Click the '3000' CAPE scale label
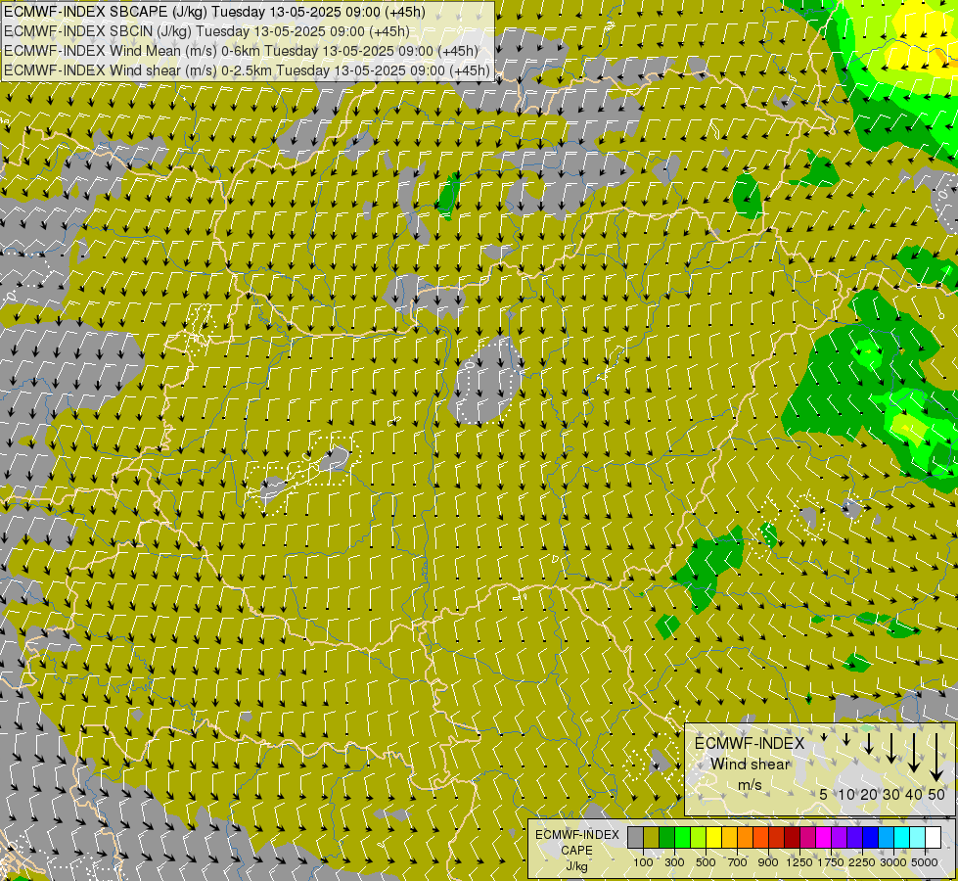This screenshot has height=881, width=958. click(x=893, y=862)
